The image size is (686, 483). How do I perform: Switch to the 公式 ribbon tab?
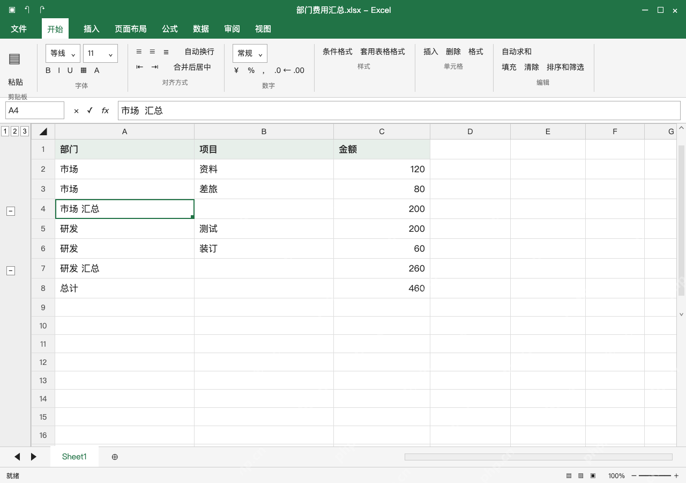(x=170, y=29)
